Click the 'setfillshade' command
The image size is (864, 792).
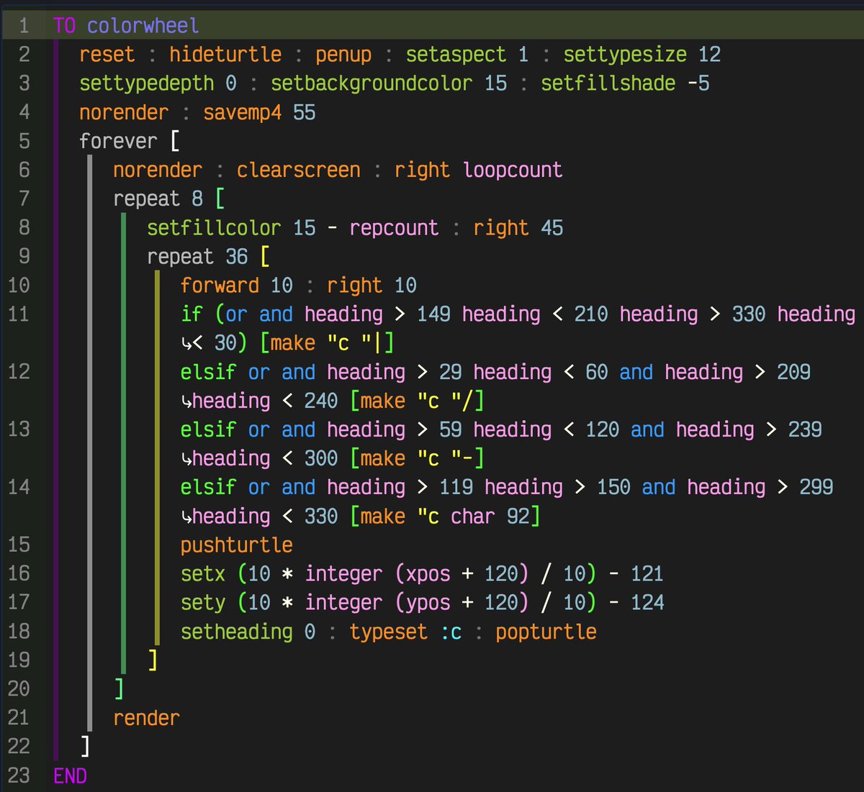[x=608, y=83]
